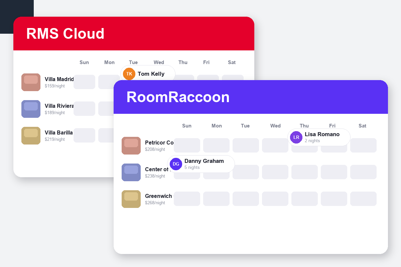This screenshot has width=401, height=267.
Task: Select Greenwich's Thursday cell in RoomRaccoon
Action: (304, 199)
